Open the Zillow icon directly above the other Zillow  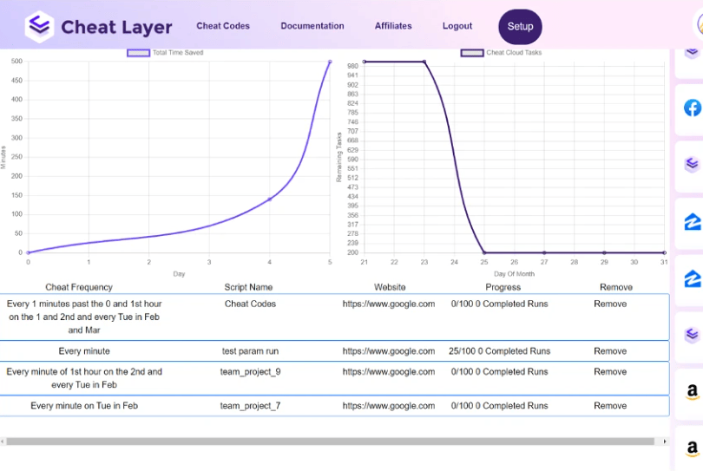(x=693, y=222)
